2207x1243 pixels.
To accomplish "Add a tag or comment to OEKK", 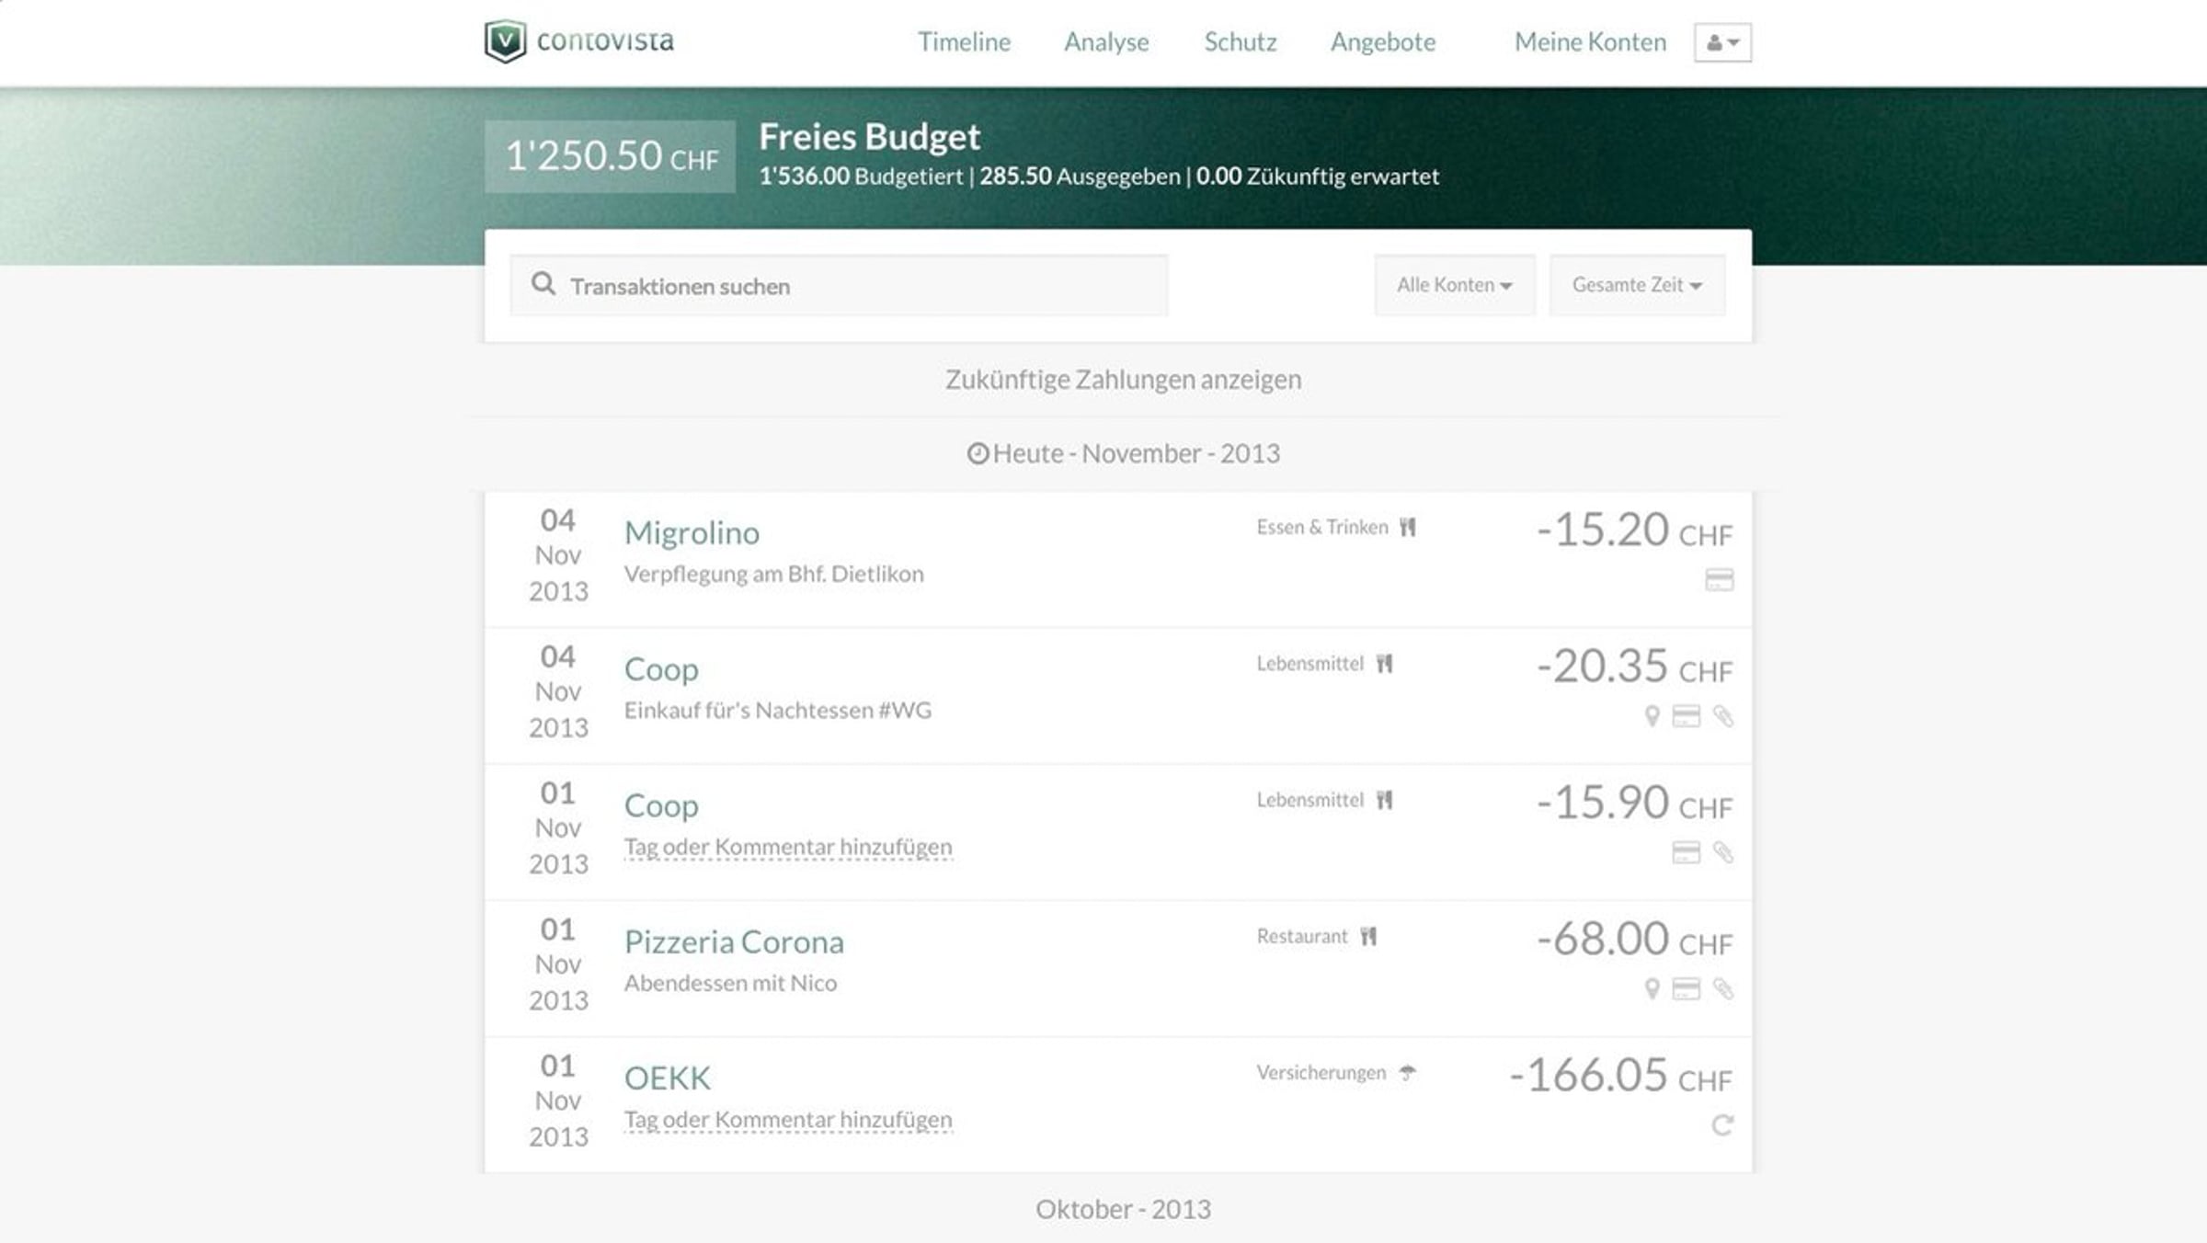I will point(788,1120).
